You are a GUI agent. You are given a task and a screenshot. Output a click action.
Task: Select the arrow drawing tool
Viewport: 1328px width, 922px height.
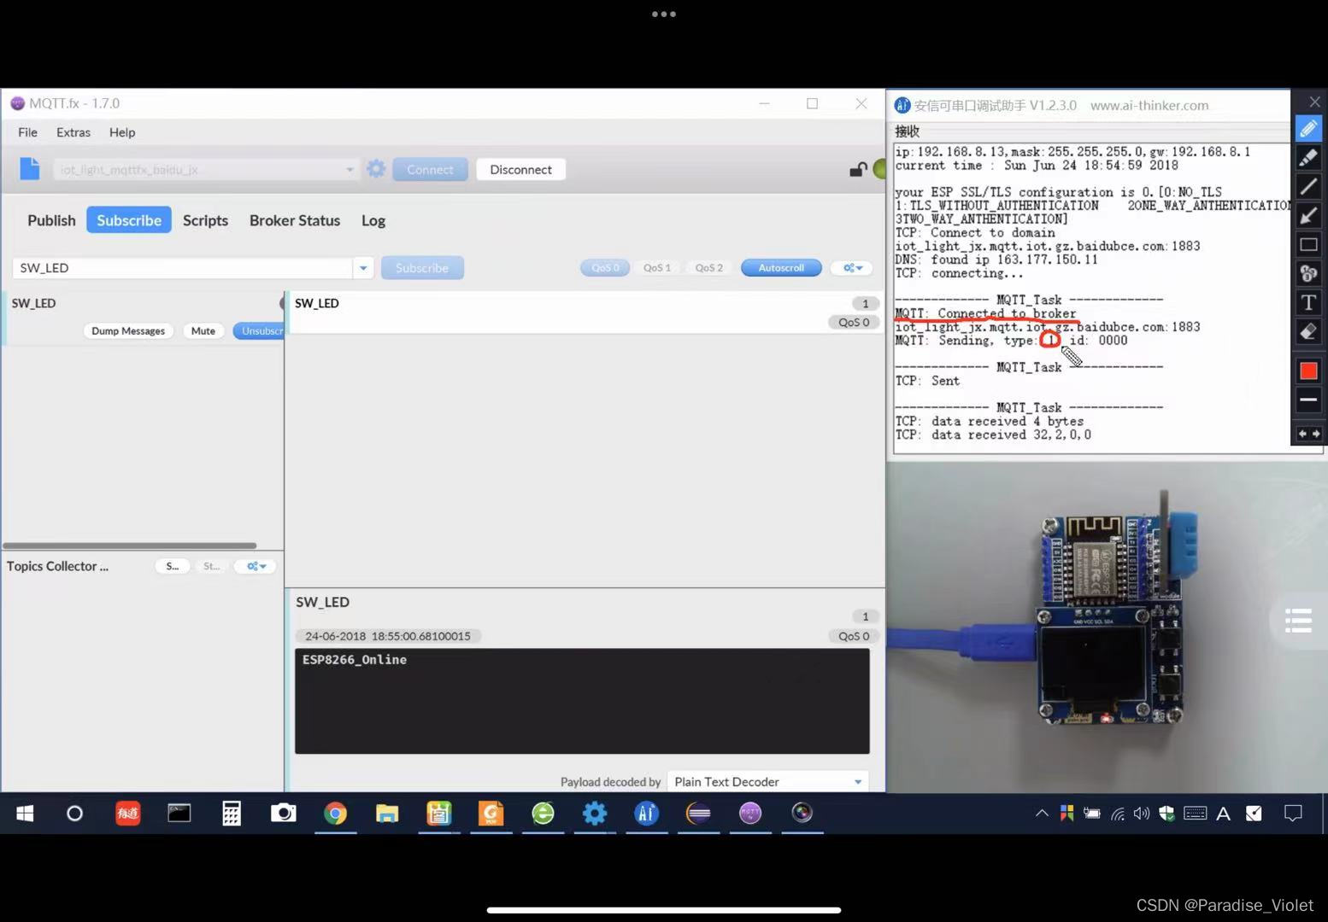1308,216
